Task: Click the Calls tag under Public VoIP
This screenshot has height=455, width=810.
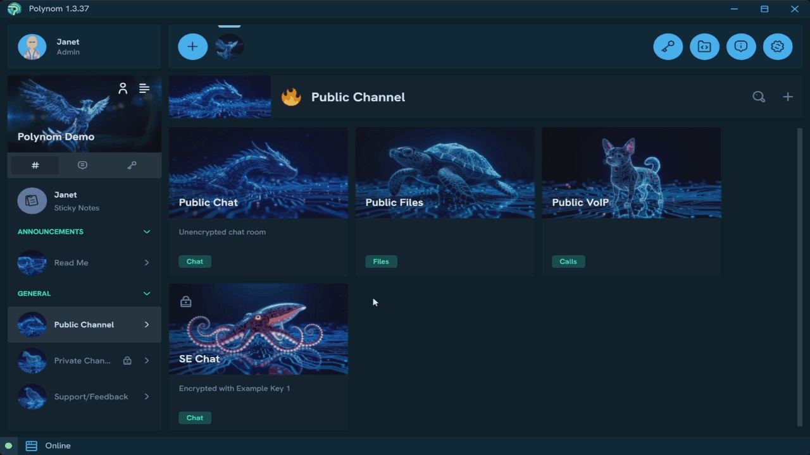Action: click(568, 262)
